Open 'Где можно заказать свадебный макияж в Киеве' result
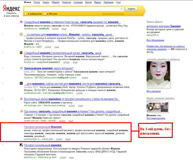The height and width of the screenshot is (160, 193). [73, 111]
